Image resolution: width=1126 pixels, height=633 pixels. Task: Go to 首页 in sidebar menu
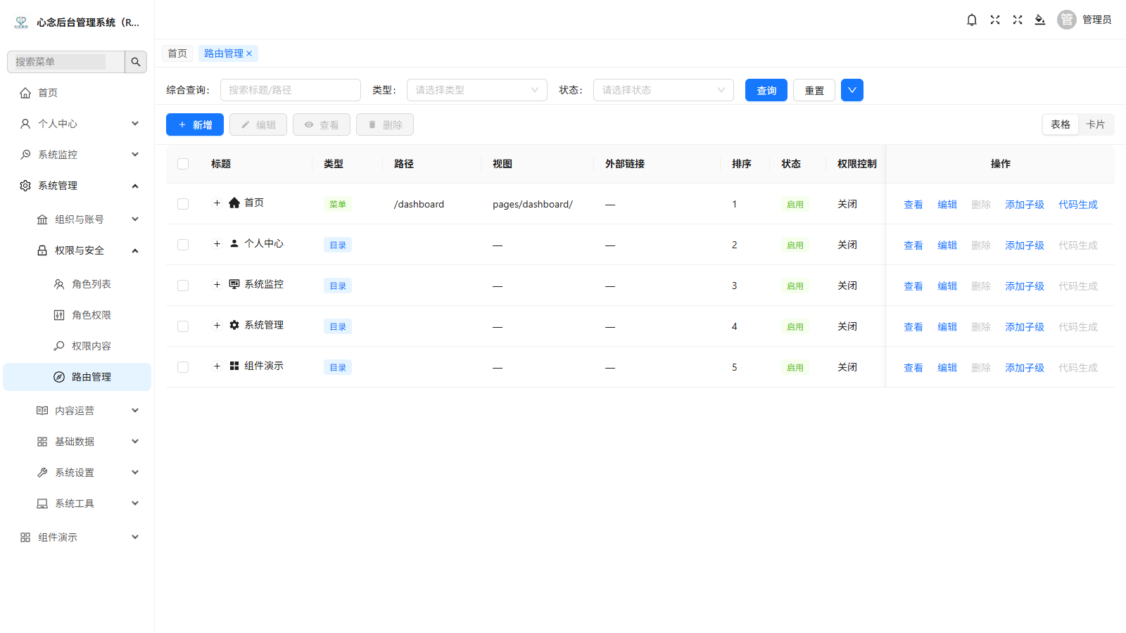pyautogui.click(x=77, y=93)
